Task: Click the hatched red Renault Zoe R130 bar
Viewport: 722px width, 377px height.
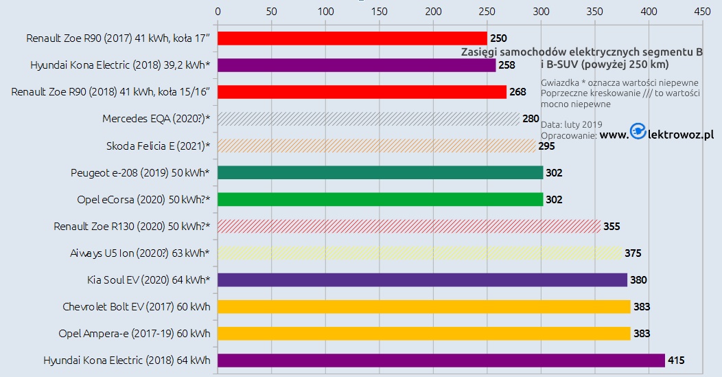Action: point(409,226)
